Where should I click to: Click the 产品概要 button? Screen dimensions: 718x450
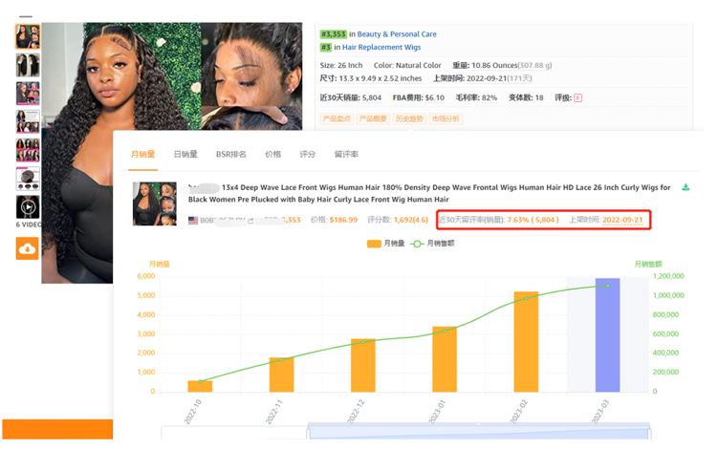pos(373,119)
